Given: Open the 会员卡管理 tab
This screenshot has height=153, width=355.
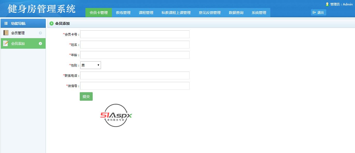Looking at the screenshot, I should pyautogui.click(x=99, y=13).
